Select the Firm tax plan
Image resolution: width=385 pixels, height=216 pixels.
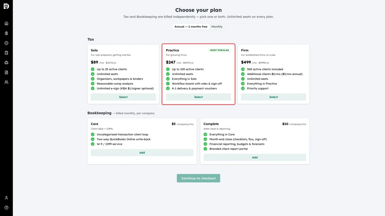point(274,97)
